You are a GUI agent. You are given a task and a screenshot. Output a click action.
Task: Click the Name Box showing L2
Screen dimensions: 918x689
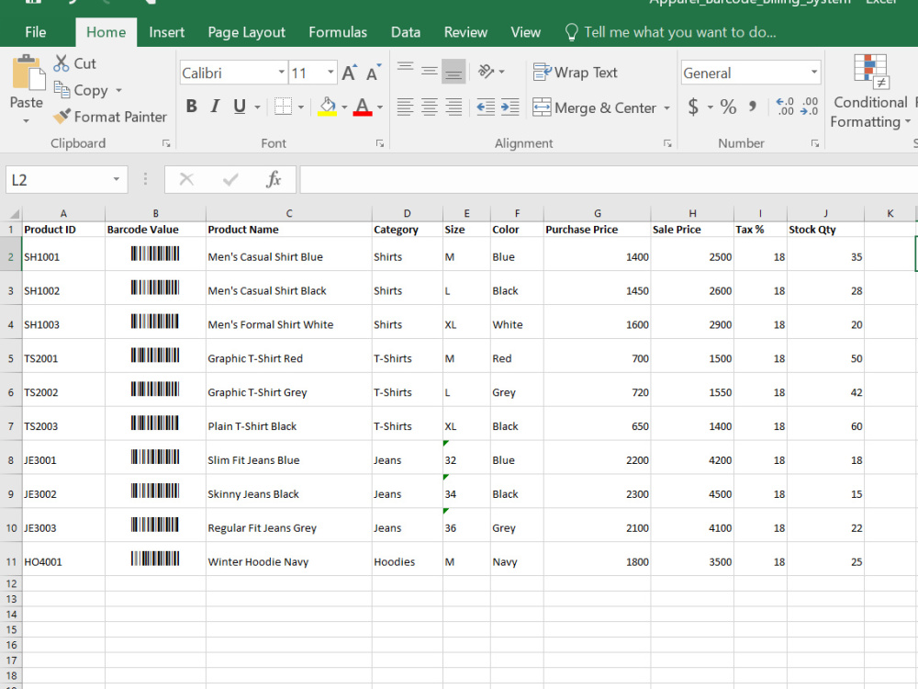(x=57, y=179)
